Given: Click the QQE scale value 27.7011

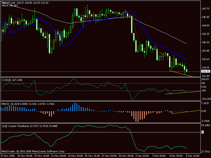Looking at the screenshot, I should (x=206, y=152).
